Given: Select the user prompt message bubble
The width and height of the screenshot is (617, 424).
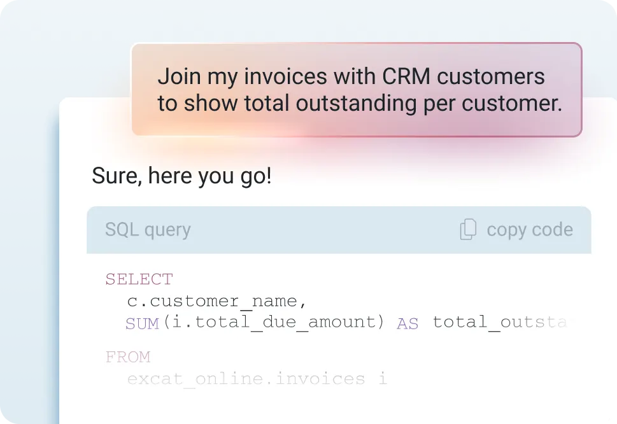Looking at the screenshot, I should pos(357,90).
